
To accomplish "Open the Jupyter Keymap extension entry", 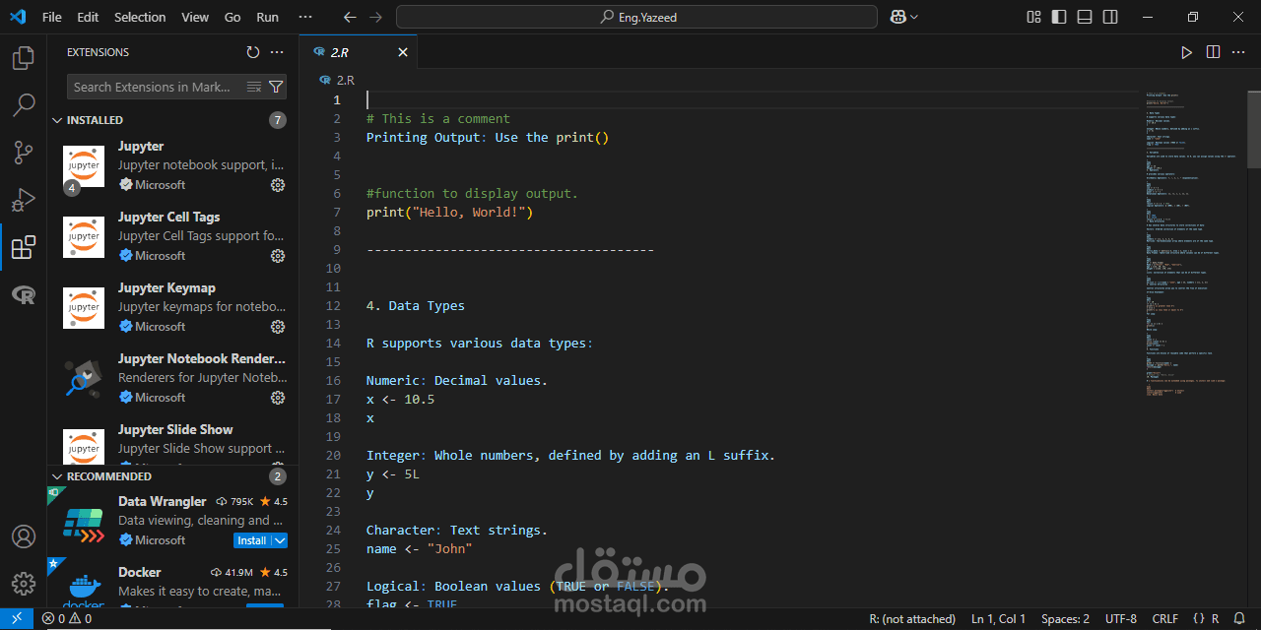I will pyautogui.click(x=172, y=307).
